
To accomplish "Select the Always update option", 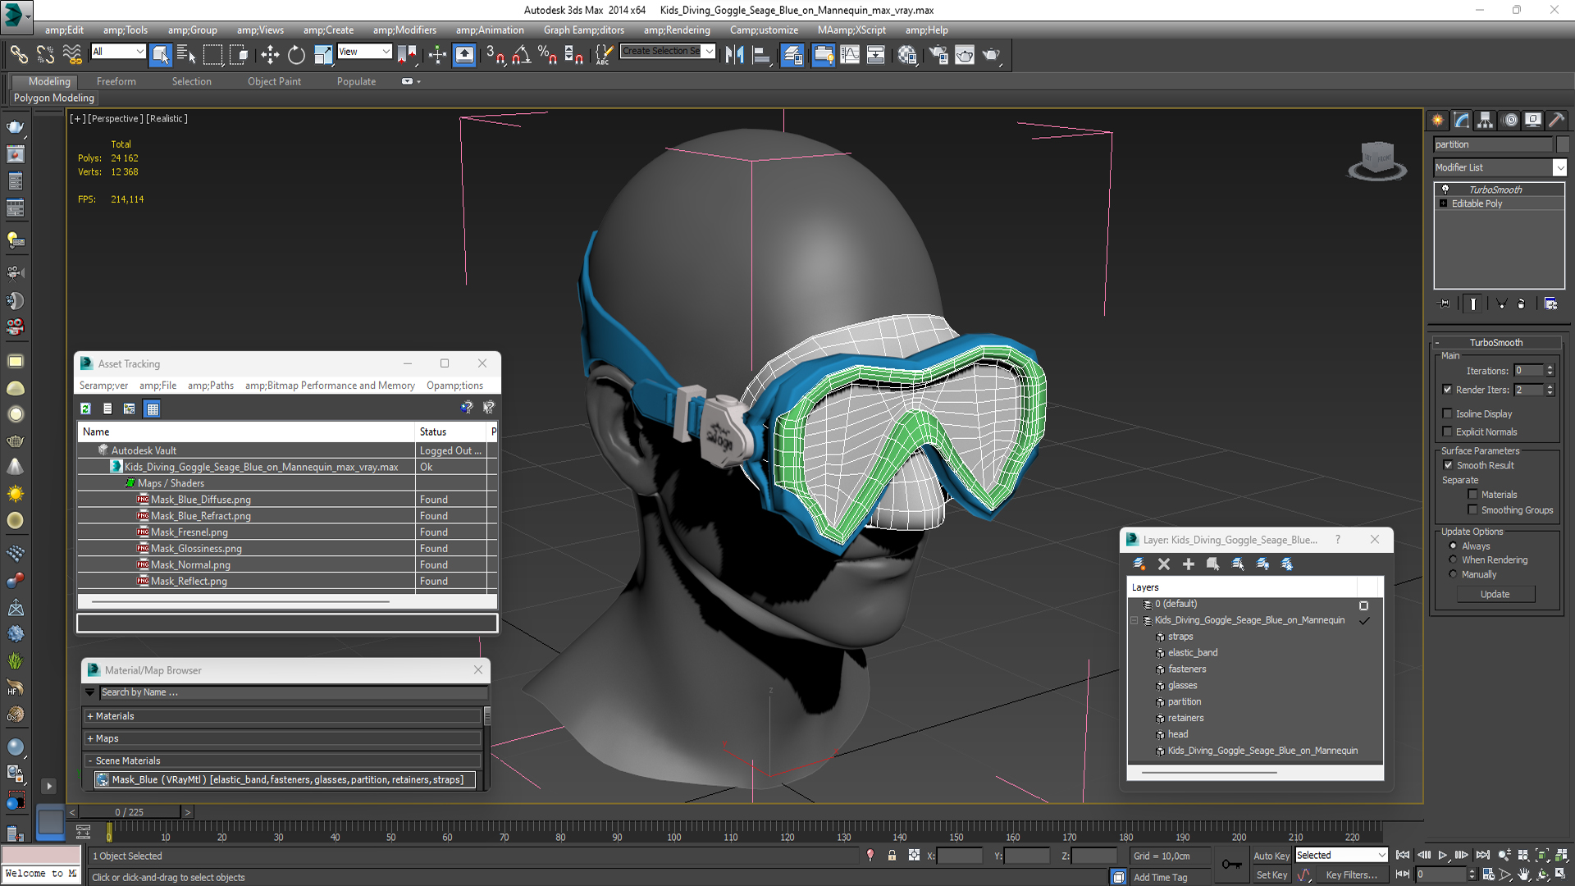I will pos(1453,546).
